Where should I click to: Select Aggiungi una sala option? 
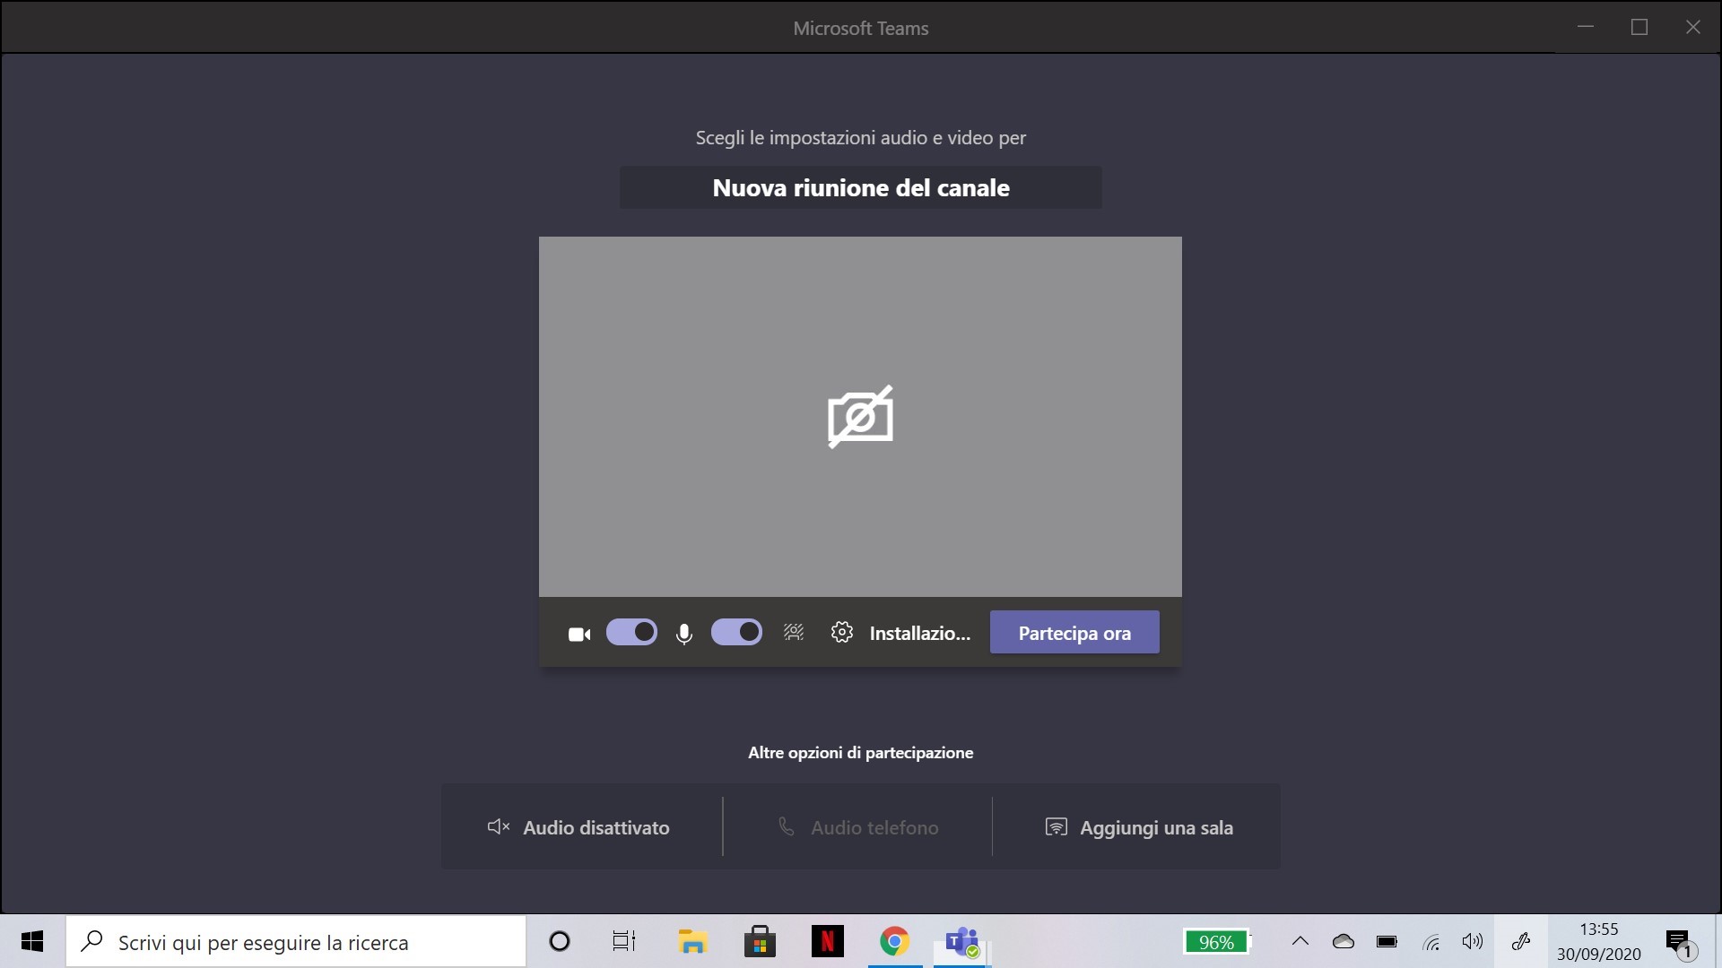[x=1139, y=827]
